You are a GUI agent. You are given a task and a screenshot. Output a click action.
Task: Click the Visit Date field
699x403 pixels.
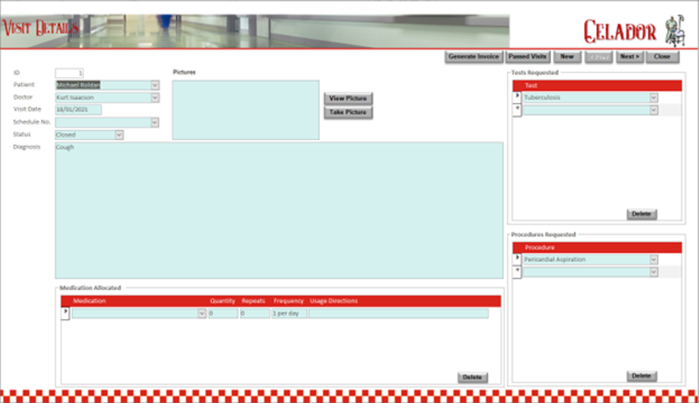78,109
